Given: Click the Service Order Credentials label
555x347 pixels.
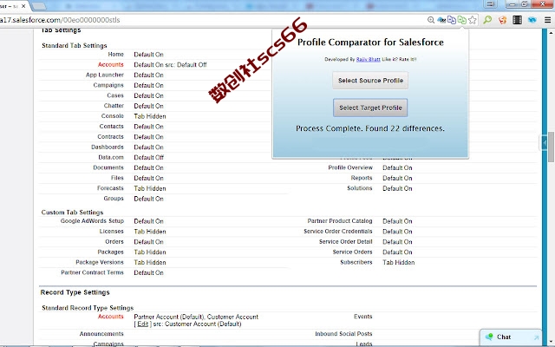Looking at the screenshot, I should tap(338, 231).
